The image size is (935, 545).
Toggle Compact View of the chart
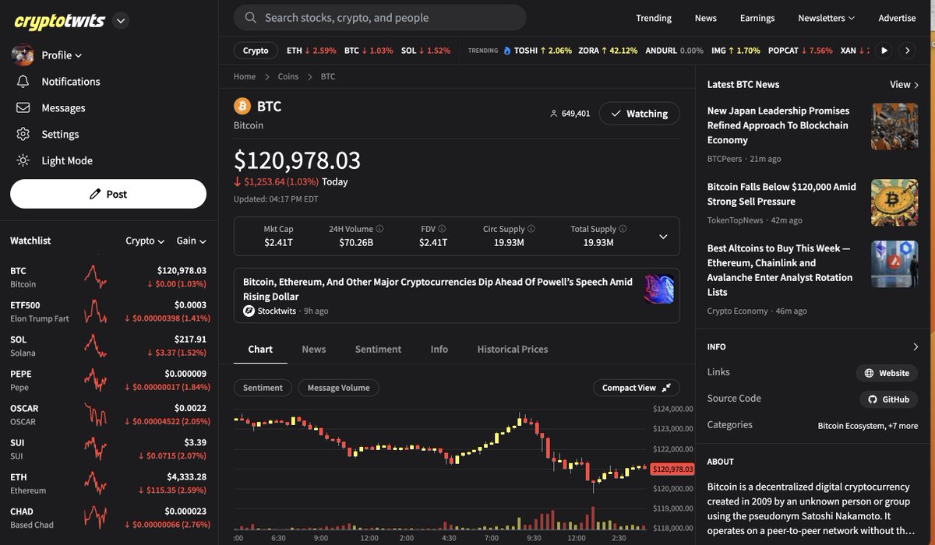pyautogui.click(x=636, y=388)
